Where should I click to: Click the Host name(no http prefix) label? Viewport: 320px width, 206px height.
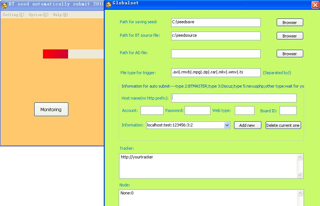tap(145, 98)
